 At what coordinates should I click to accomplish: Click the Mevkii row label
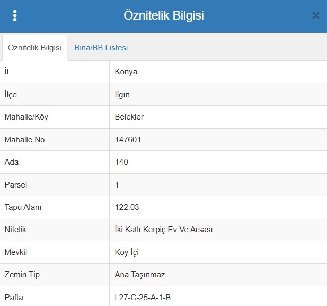pos(16,252)
